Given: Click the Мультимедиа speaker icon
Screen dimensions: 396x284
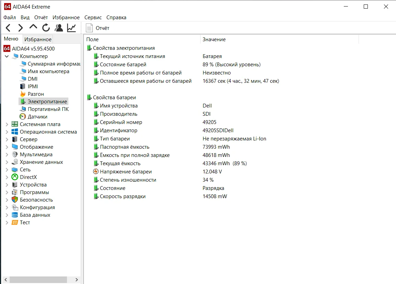Looking at the screenshot, I should (x=15, y=155).
